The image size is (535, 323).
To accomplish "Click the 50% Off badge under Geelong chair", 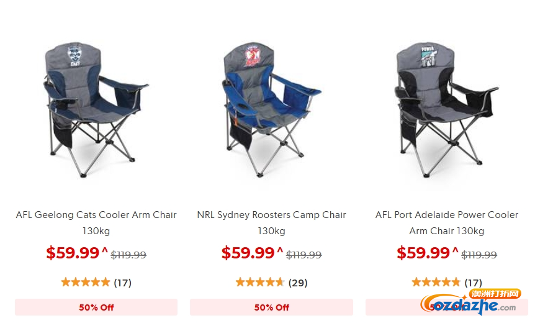I will 96,307.
